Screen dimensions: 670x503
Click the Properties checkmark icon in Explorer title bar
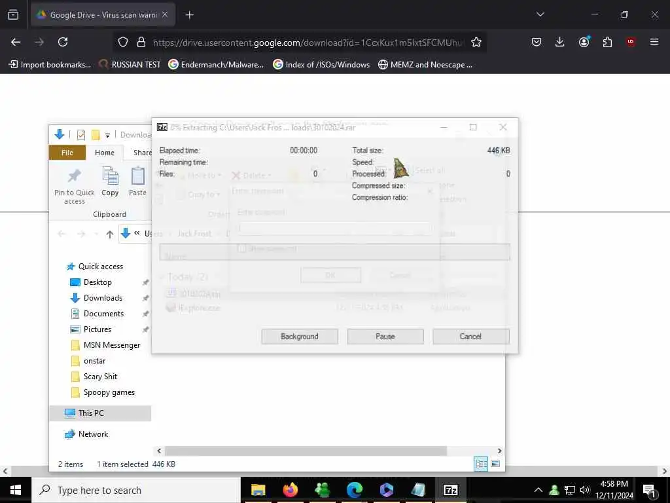pos(80,135)
